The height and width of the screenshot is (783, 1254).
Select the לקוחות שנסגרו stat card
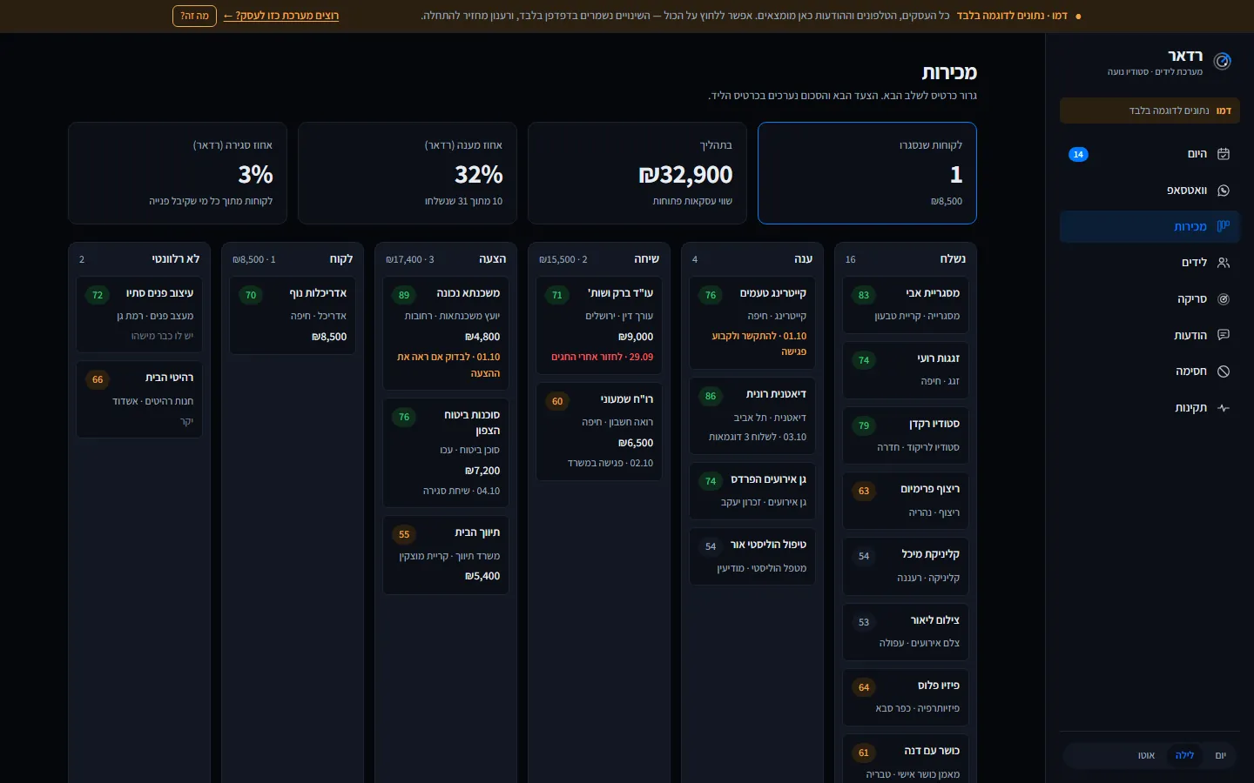pyautogui.click(x=867, y=173)
